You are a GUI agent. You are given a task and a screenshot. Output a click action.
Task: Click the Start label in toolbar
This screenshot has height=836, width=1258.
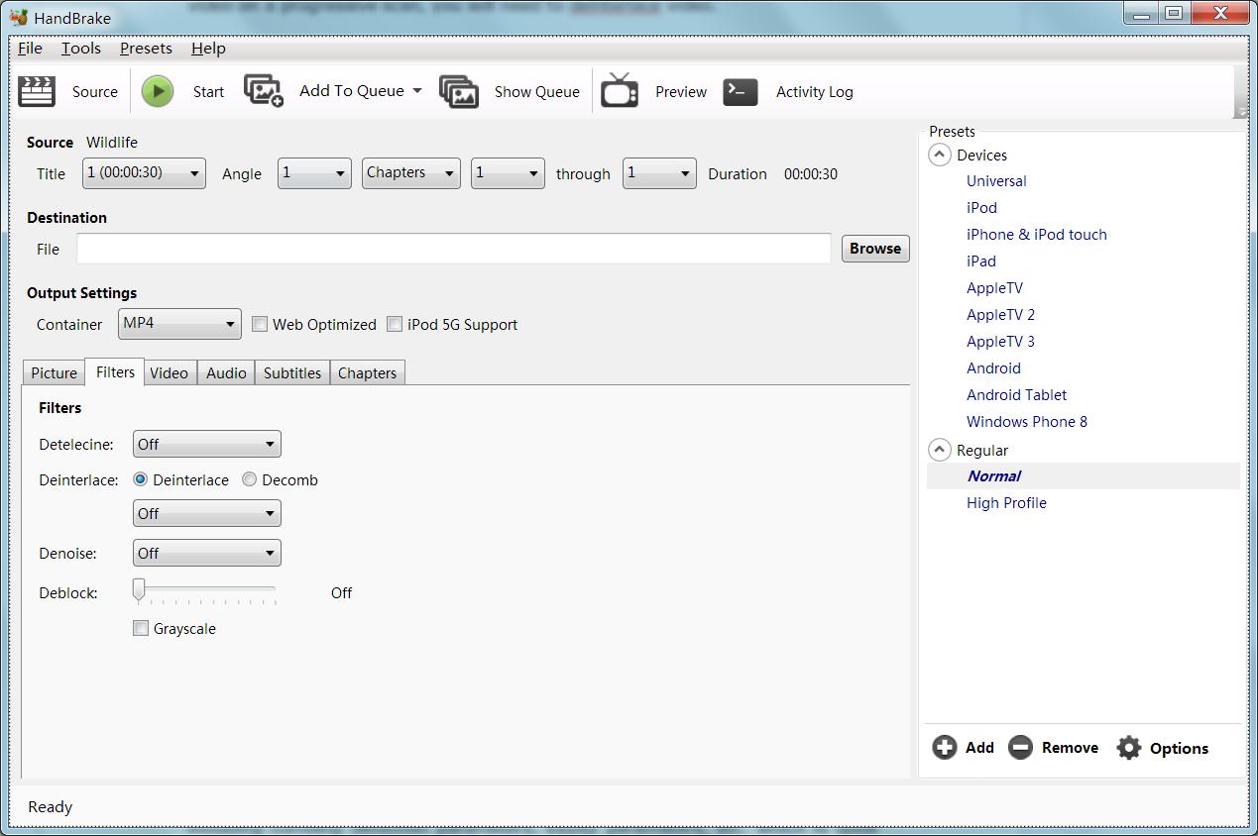pos(208,92)
